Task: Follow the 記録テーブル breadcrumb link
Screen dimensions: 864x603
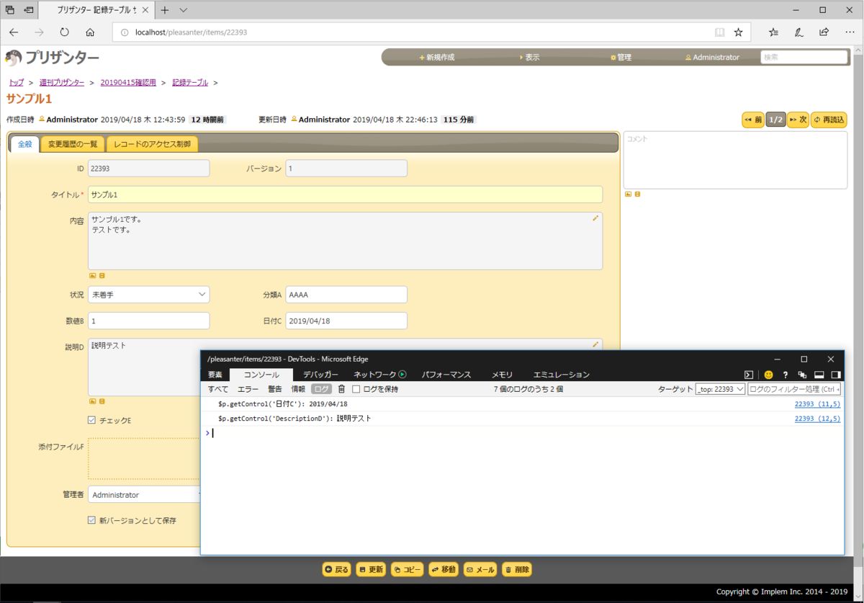Action: [x=190, y=83]
